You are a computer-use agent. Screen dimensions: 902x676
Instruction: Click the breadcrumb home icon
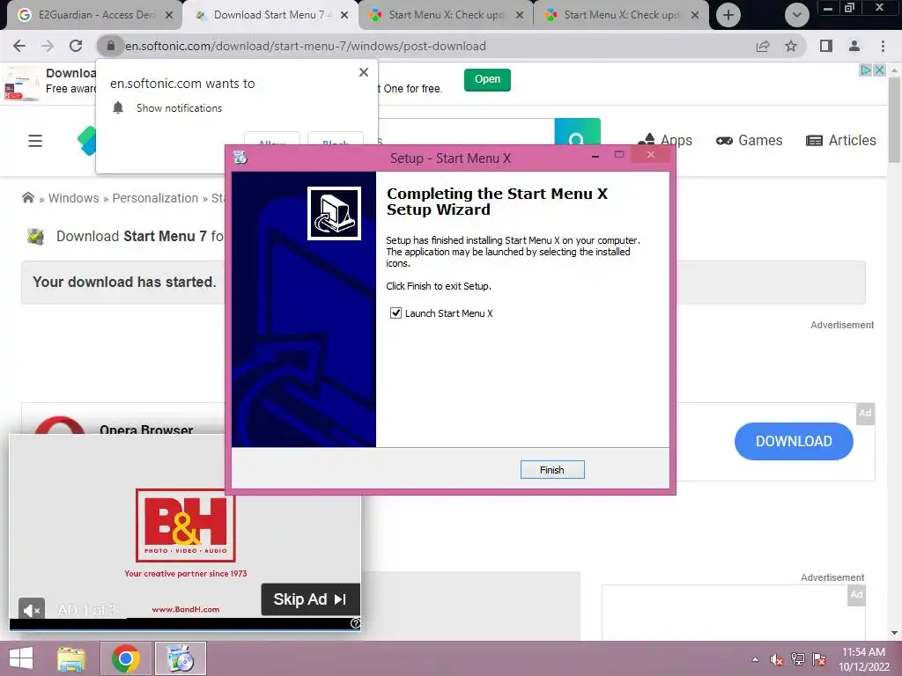[x=27, y=198]
